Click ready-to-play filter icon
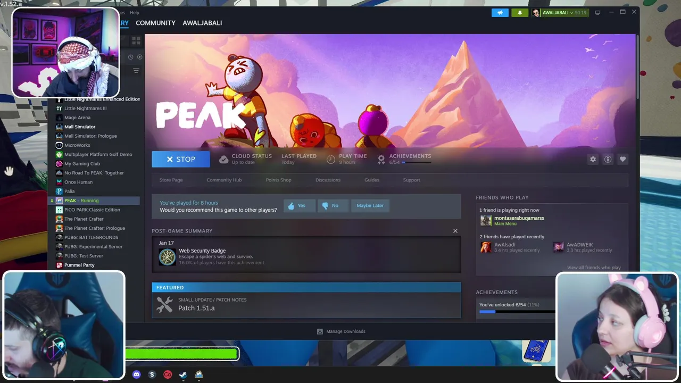 click(x=139, y=57)
